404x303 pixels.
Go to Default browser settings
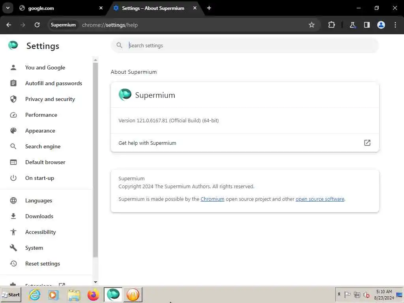(x=45, y=162)
